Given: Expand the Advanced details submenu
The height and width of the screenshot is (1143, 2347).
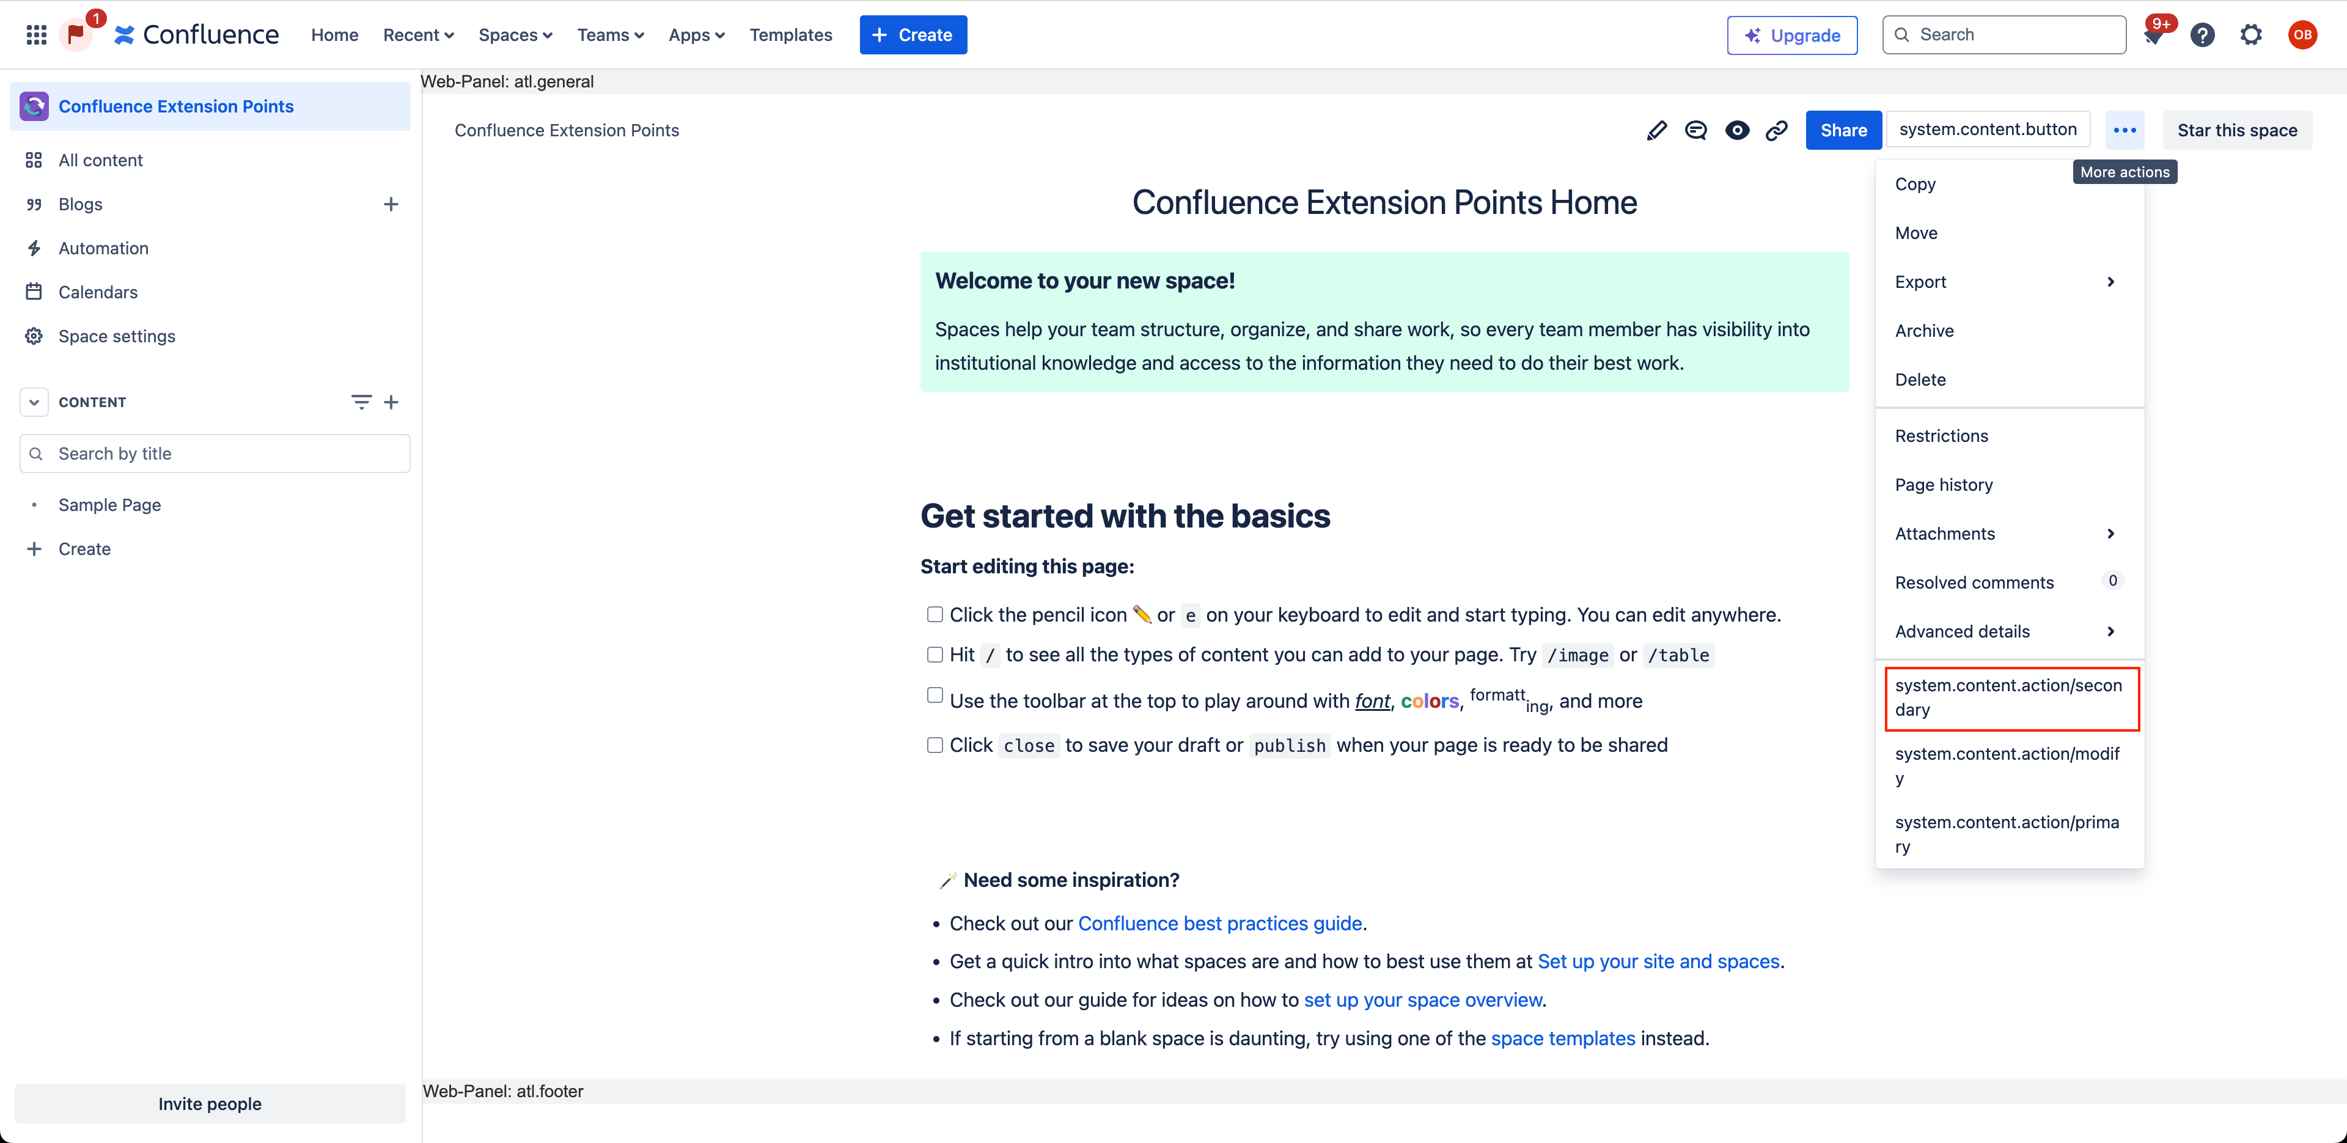Looking at the screenshot, I should click(x=2009, y=631).
